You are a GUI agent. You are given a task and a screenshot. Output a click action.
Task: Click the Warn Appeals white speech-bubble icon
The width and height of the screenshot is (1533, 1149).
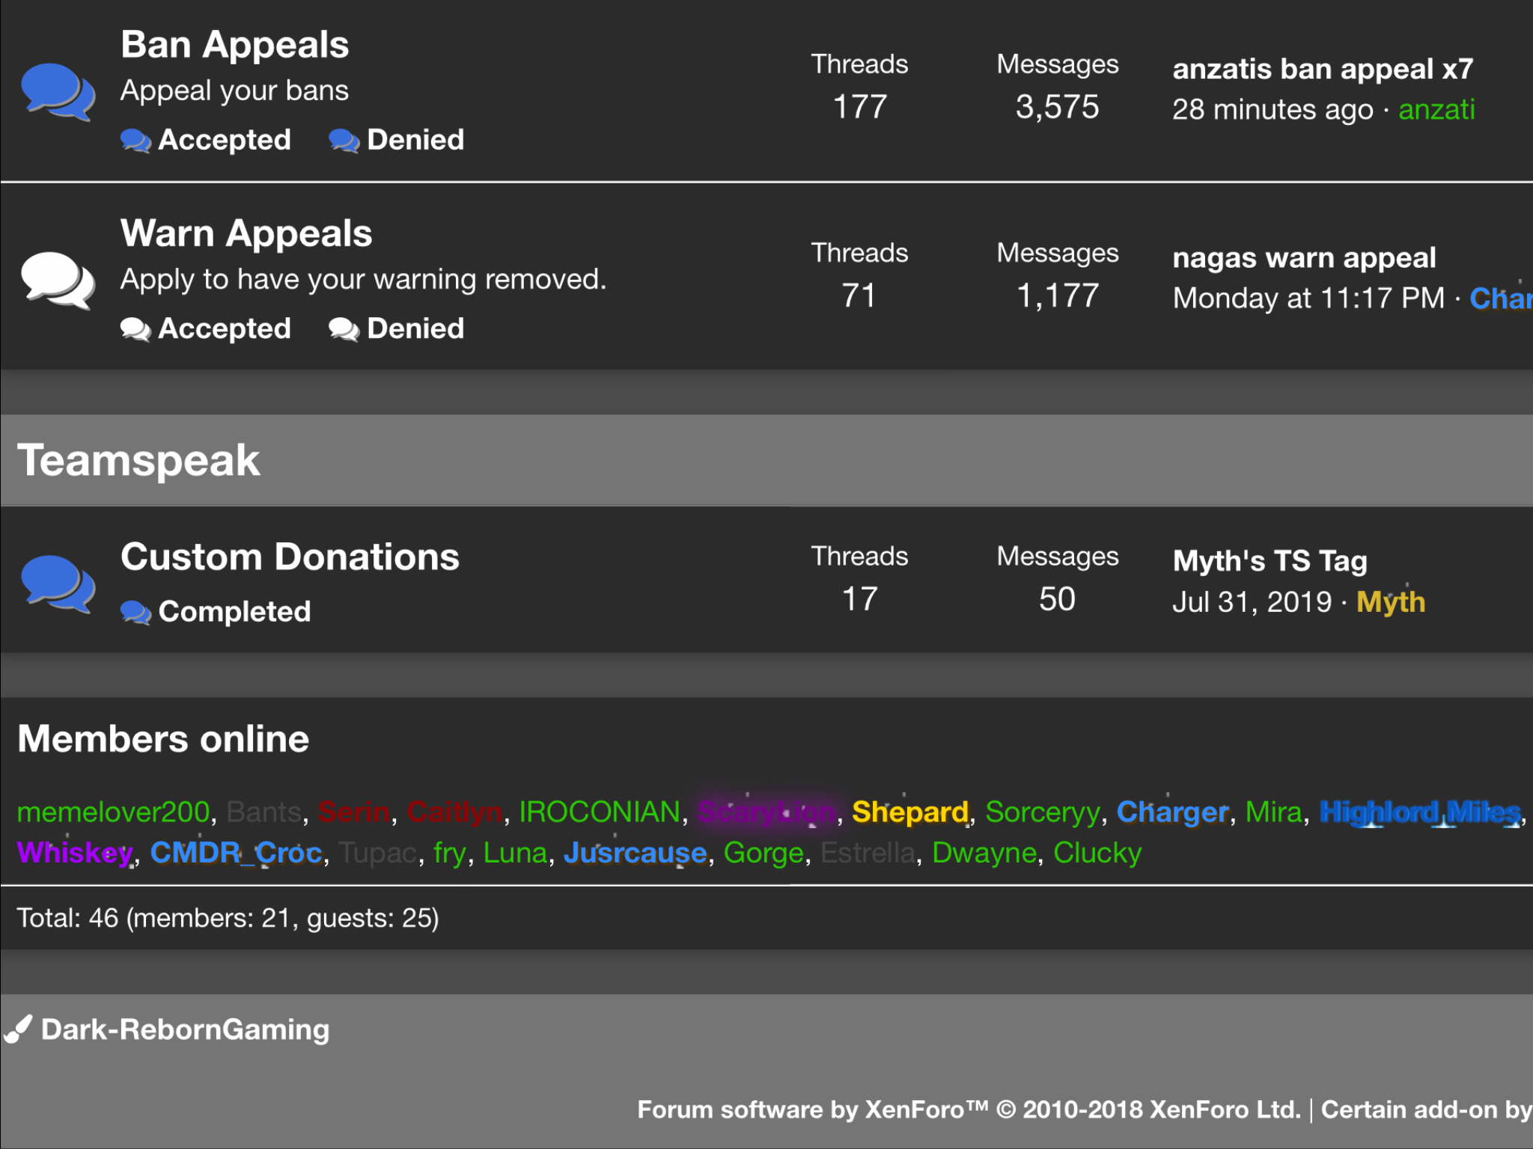point(58,281)
